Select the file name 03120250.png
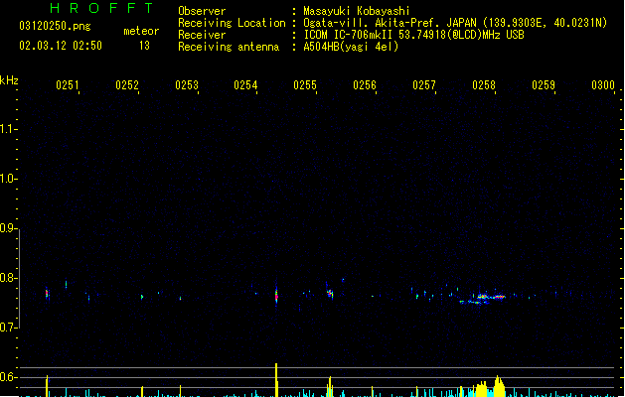Viewport: 625px width, 397px height. pyautogui.click(x=55, y=26)
